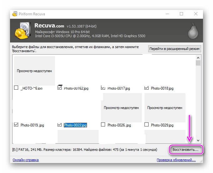Uncheck the Photo-0019.jpg checkbox
This screenshot has height=173, width=213.
pyautogui.click(x=16, y=125)
